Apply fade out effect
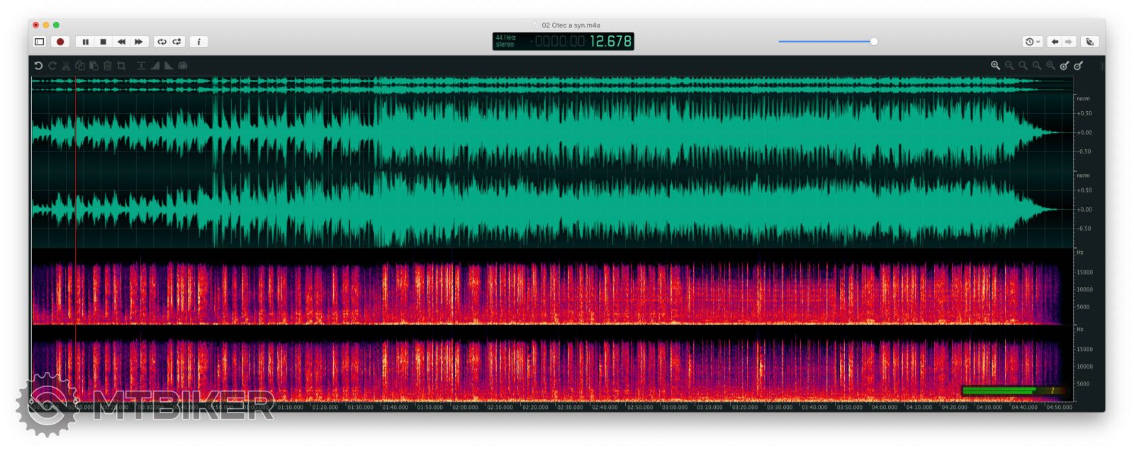This screenshot has height=450, width=1134. coord(169,66)
